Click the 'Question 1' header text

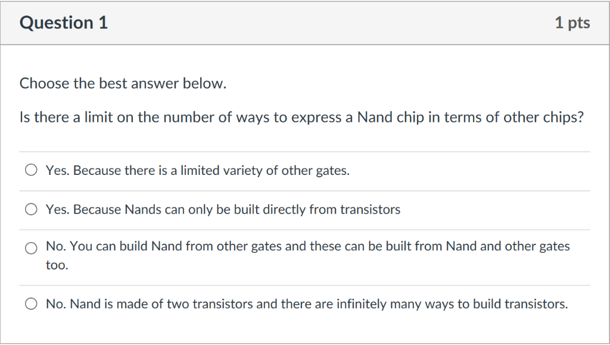(64, 23)
